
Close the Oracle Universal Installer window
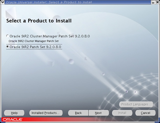coord(157,2)
